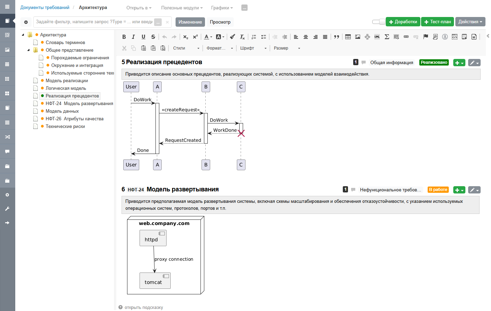Increase indent of the paragraph

285,37
